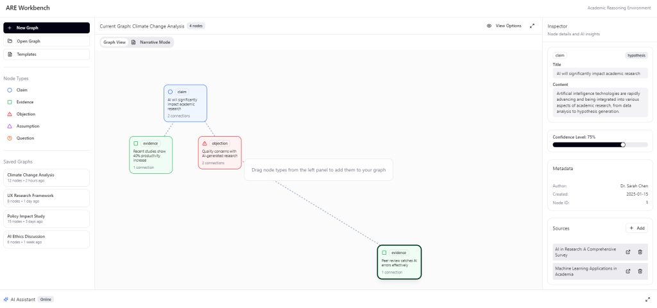Click the New Graph button
657x308 pixels.
coord(46,28)
